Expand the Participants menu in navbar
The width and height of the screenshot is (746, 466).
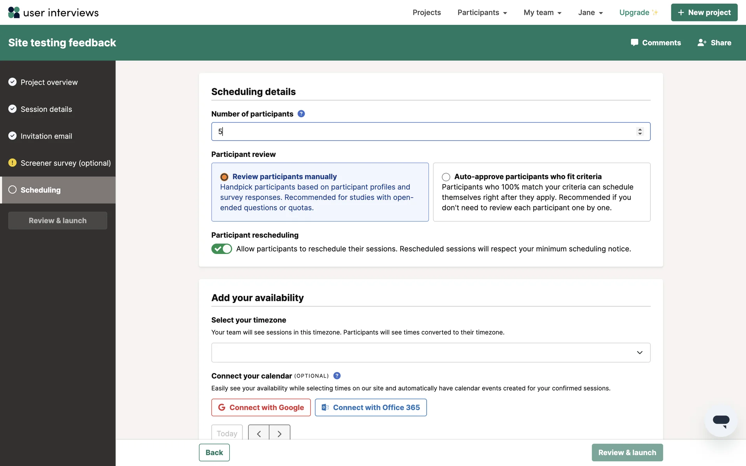tap(482, 12)
